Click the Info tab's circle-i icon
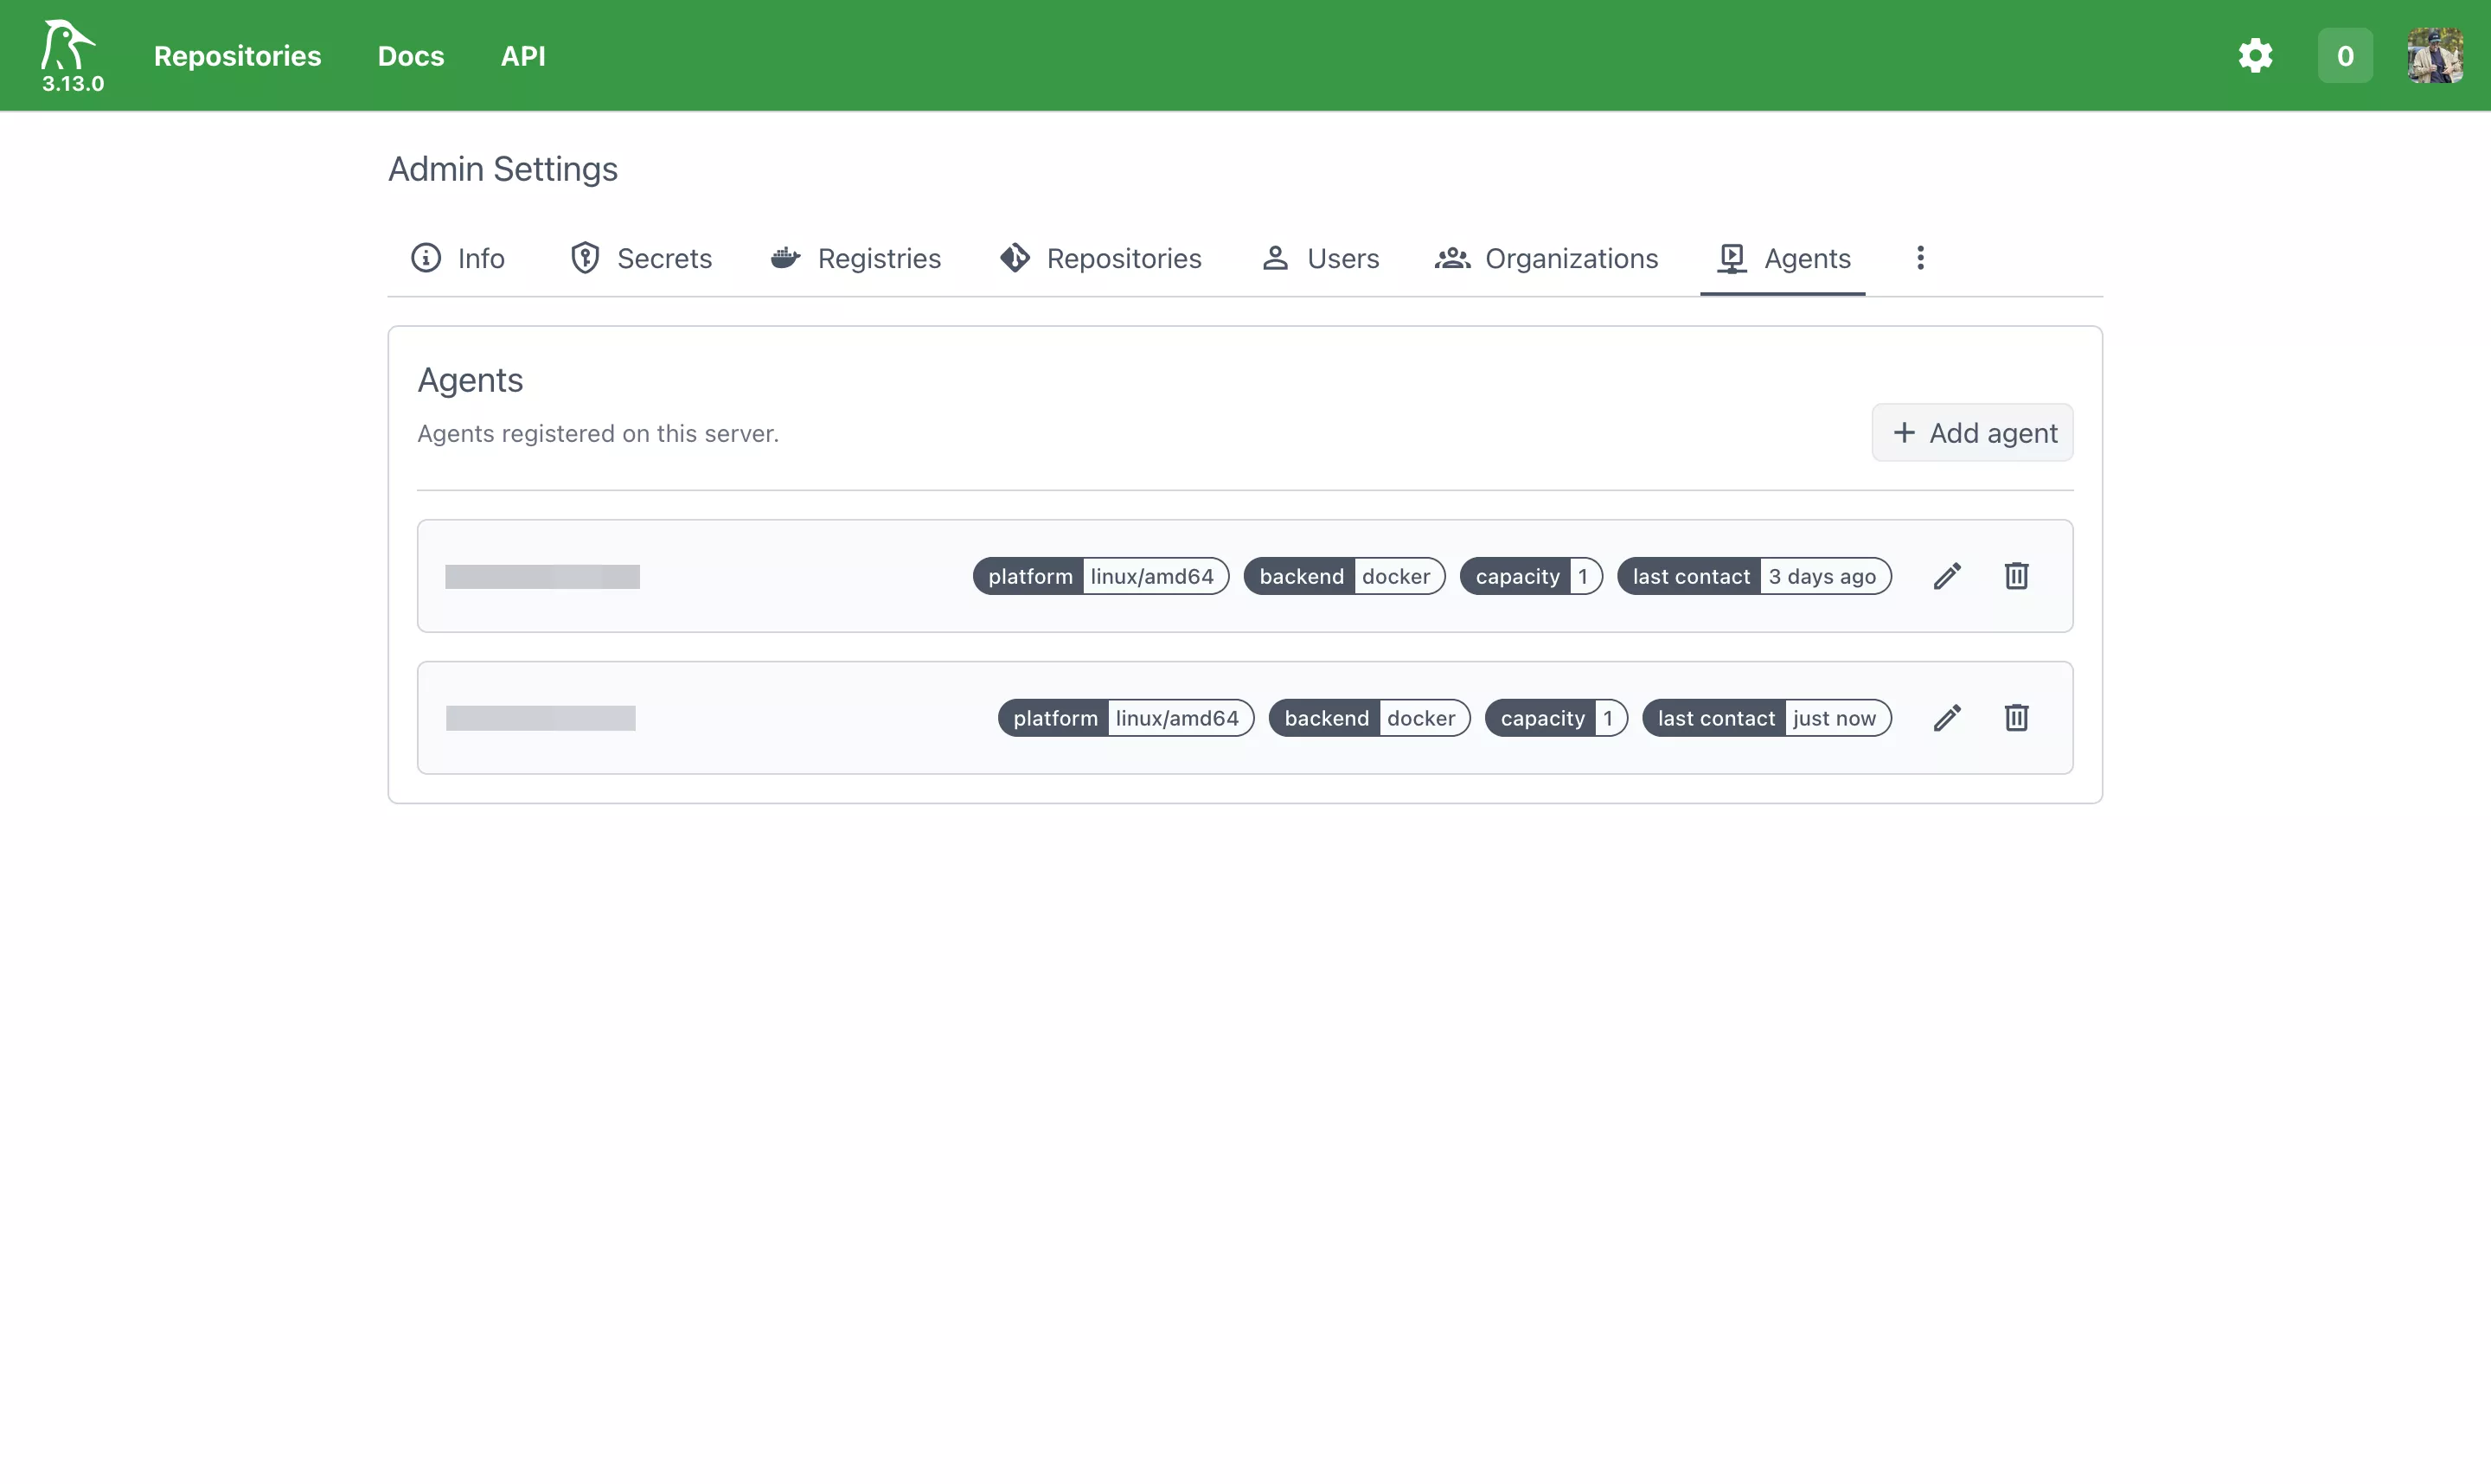The height and width of the screenshot is (1484, 2491). pyautogui.click(x=426, y=258)
